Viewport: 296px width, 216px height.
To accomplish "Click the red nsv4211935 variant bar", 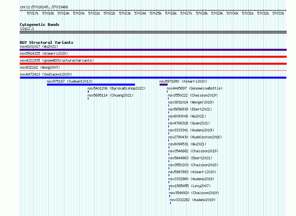I will coord(153,64).
